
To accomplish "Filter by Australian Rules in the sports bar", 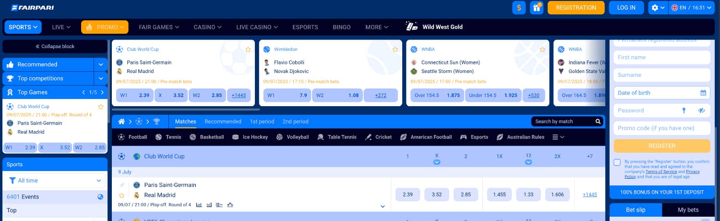I will (520, 137).
